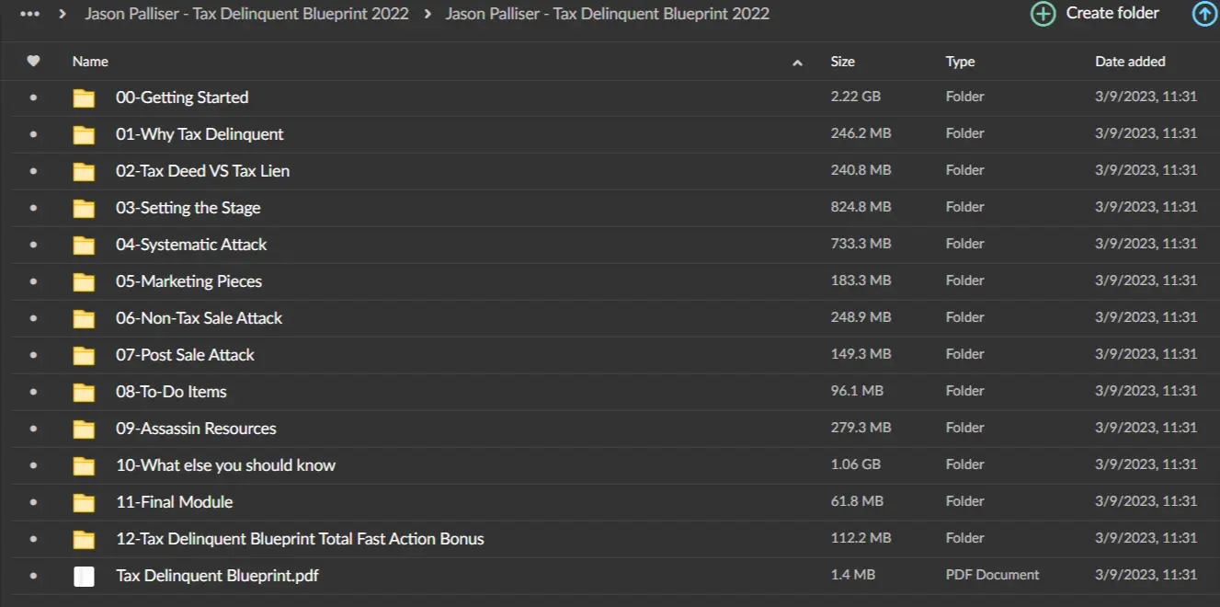
Task: Click the Create folder plus icon
Action: point(1043,14)
